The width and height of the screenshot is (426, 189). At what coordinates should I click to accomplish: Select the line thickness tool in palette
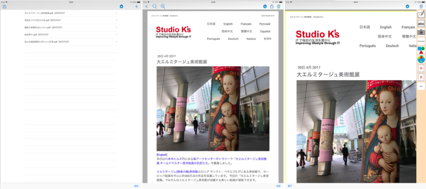(421, 41)
